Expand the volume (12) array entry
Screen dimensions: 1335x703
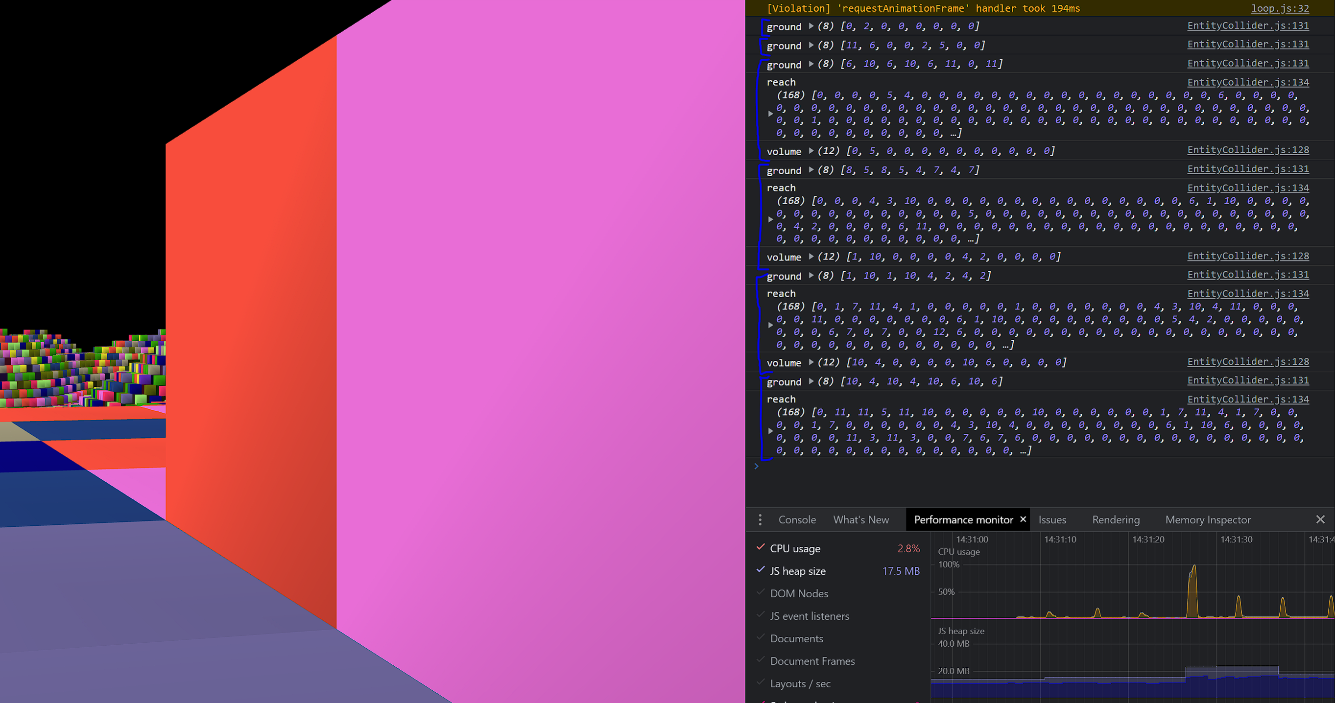[x=811, y=151]
